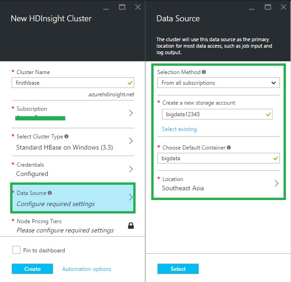The image size is (291, 282).
Task: Click lock icon on Node Pricing Tiers
Action: [131, 226]
